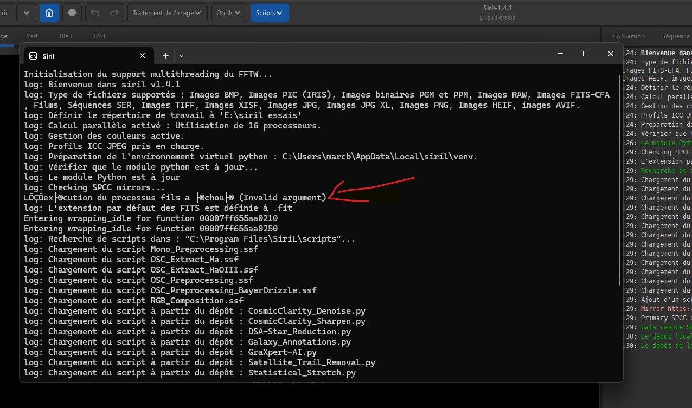The height and width of the screenshot is (408, 692).
Task: Click the line loading OSC_Preprocessing_BayerDrizzle.ssf
Action: (x=170, y=290)
